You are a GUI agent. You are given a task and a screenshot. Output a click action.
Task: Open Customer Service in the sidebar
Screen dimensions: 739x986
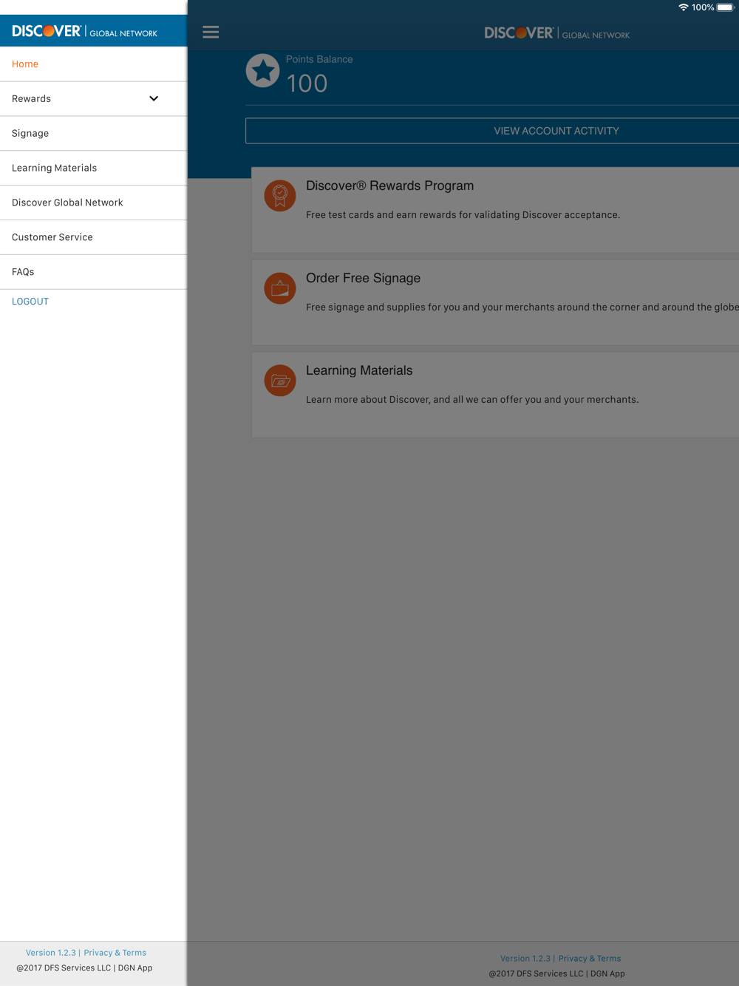click(x=93, y=237)
